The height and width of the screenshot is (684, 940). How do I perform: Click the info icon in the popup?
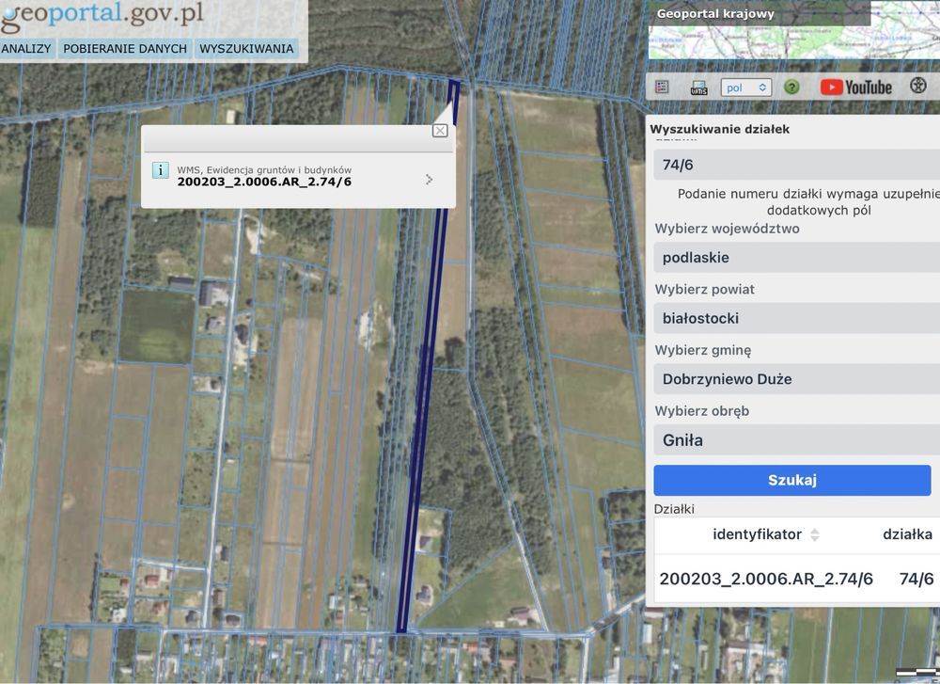[x=160, y=170]
